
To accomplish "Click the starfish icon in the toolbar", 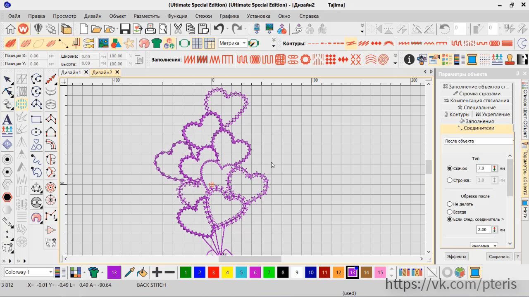I will [129, 43].
